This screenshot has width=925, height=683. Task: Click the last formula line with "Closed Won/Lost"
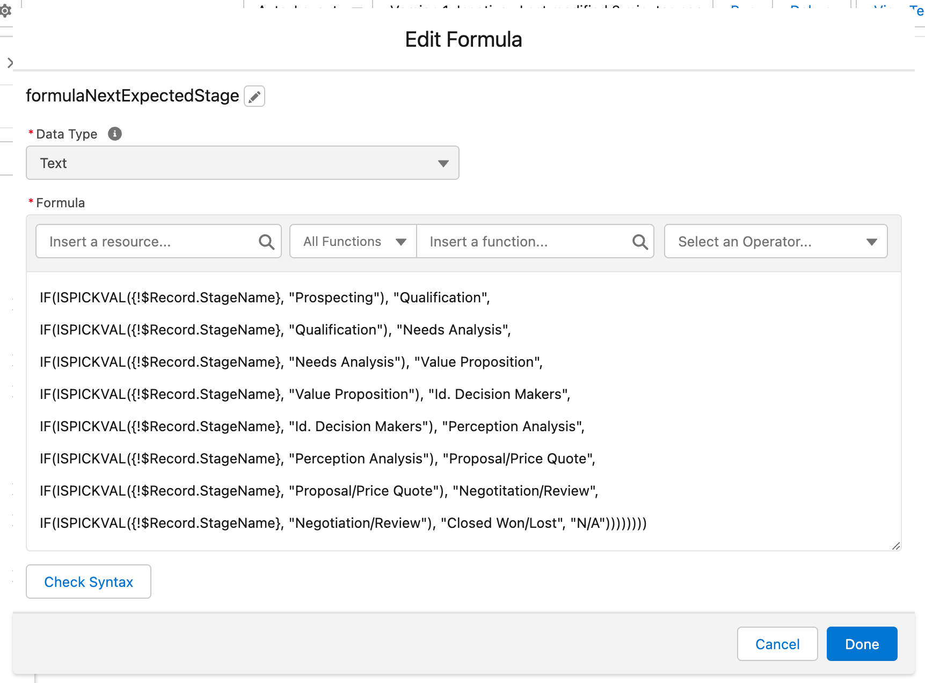point(343,523)
